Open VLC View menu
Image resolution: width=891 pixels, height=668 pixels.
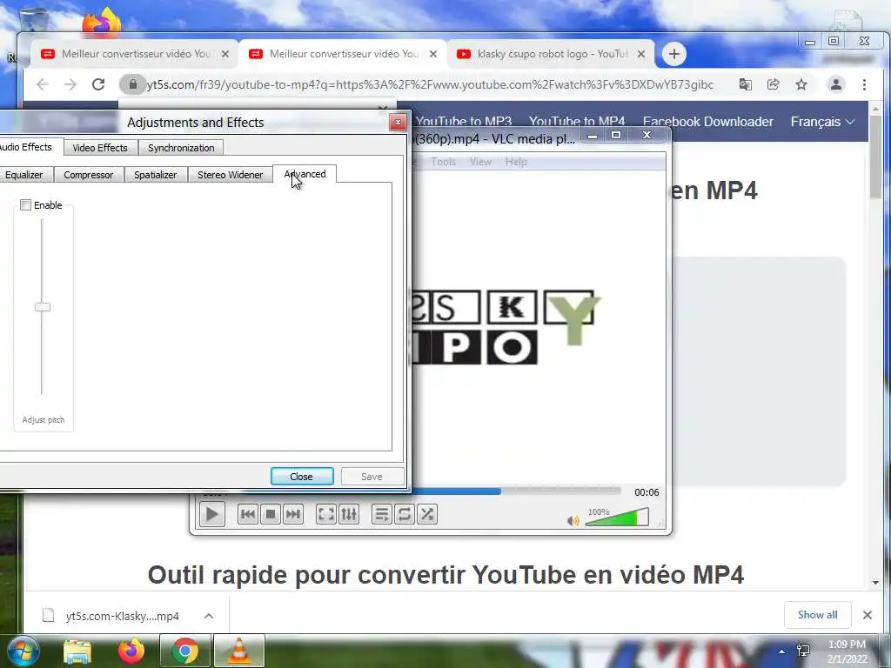[480, 162]
